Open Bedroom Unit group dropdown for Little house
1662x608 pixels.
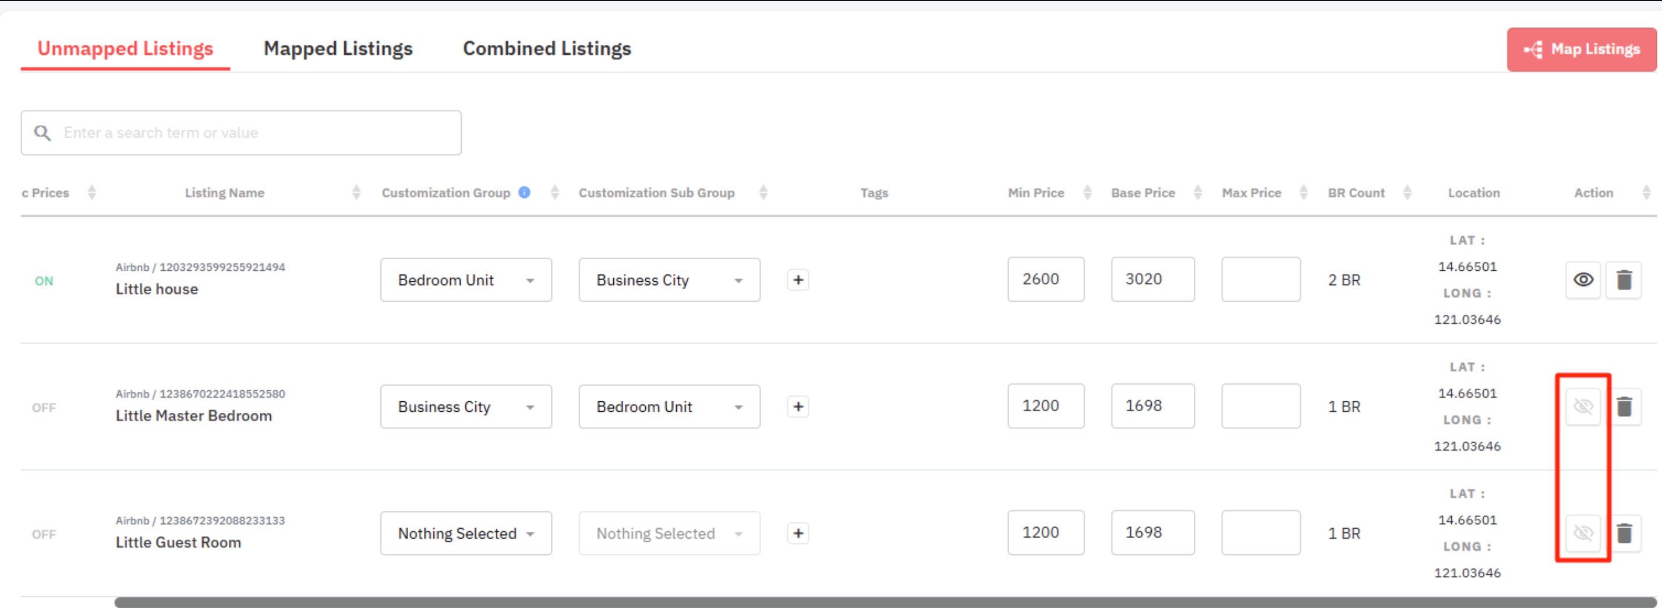tap(466, 280)
